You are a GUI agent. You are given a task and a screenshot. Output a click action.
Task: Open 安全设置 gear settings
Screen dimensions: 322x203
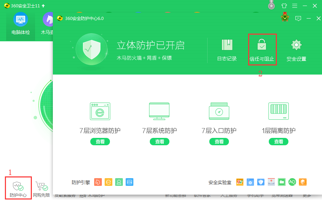point(296,45)
